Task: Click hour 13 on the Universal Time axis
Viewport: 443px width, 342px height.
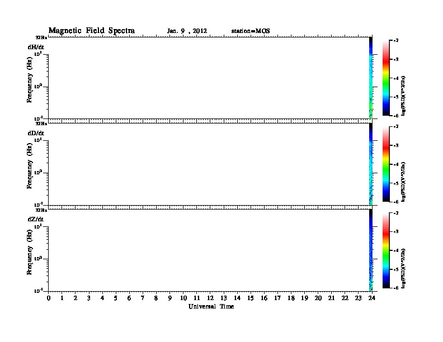Action: point(224,298)
